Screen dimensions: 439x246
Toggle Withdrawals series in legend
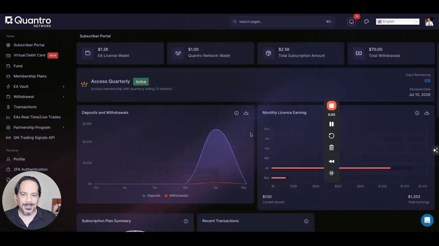click(x=176, y=196)
